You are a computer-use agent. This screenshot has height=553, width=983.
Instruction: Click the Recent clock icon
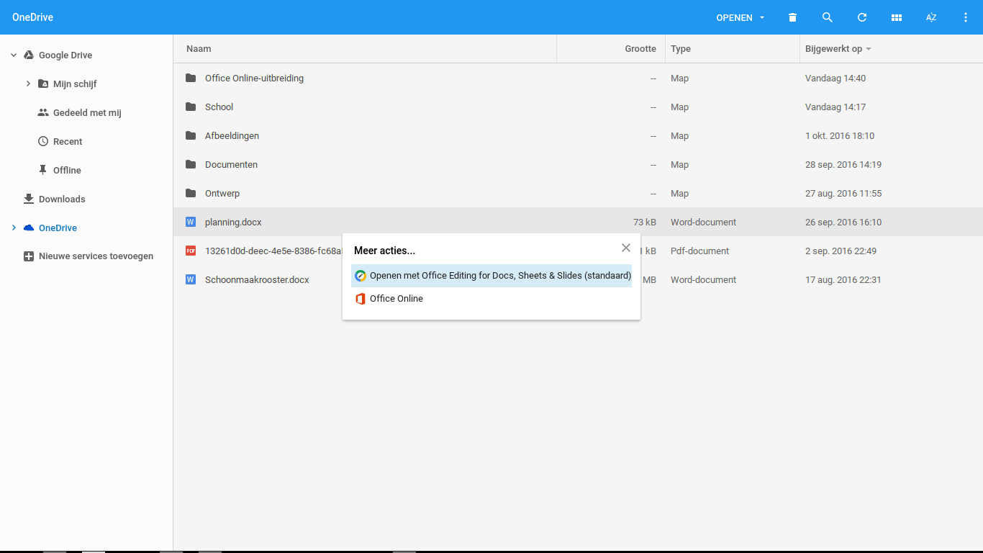tap(43, 141)
